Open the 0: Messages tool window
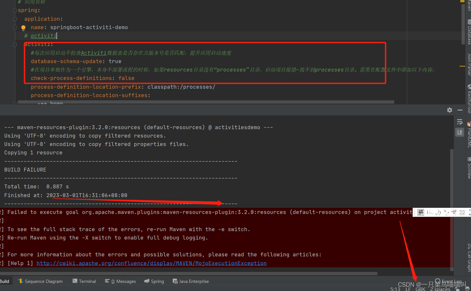Image resolution: width=471 pixels, height=291 pixels. 120,281
